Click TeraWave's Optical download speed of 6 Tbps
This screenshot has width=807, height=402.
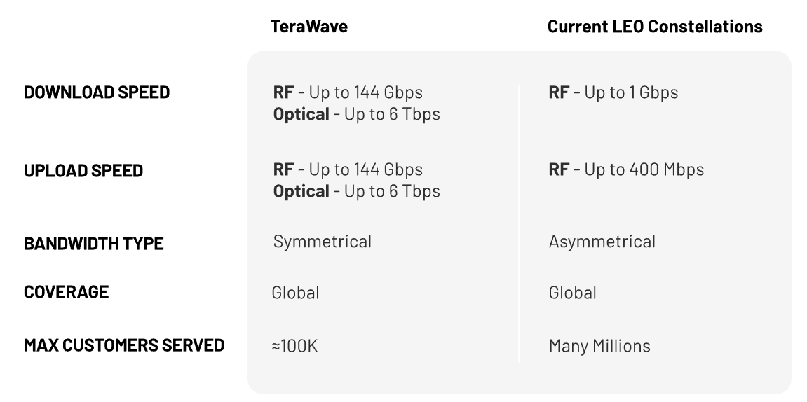coord(356,114)
